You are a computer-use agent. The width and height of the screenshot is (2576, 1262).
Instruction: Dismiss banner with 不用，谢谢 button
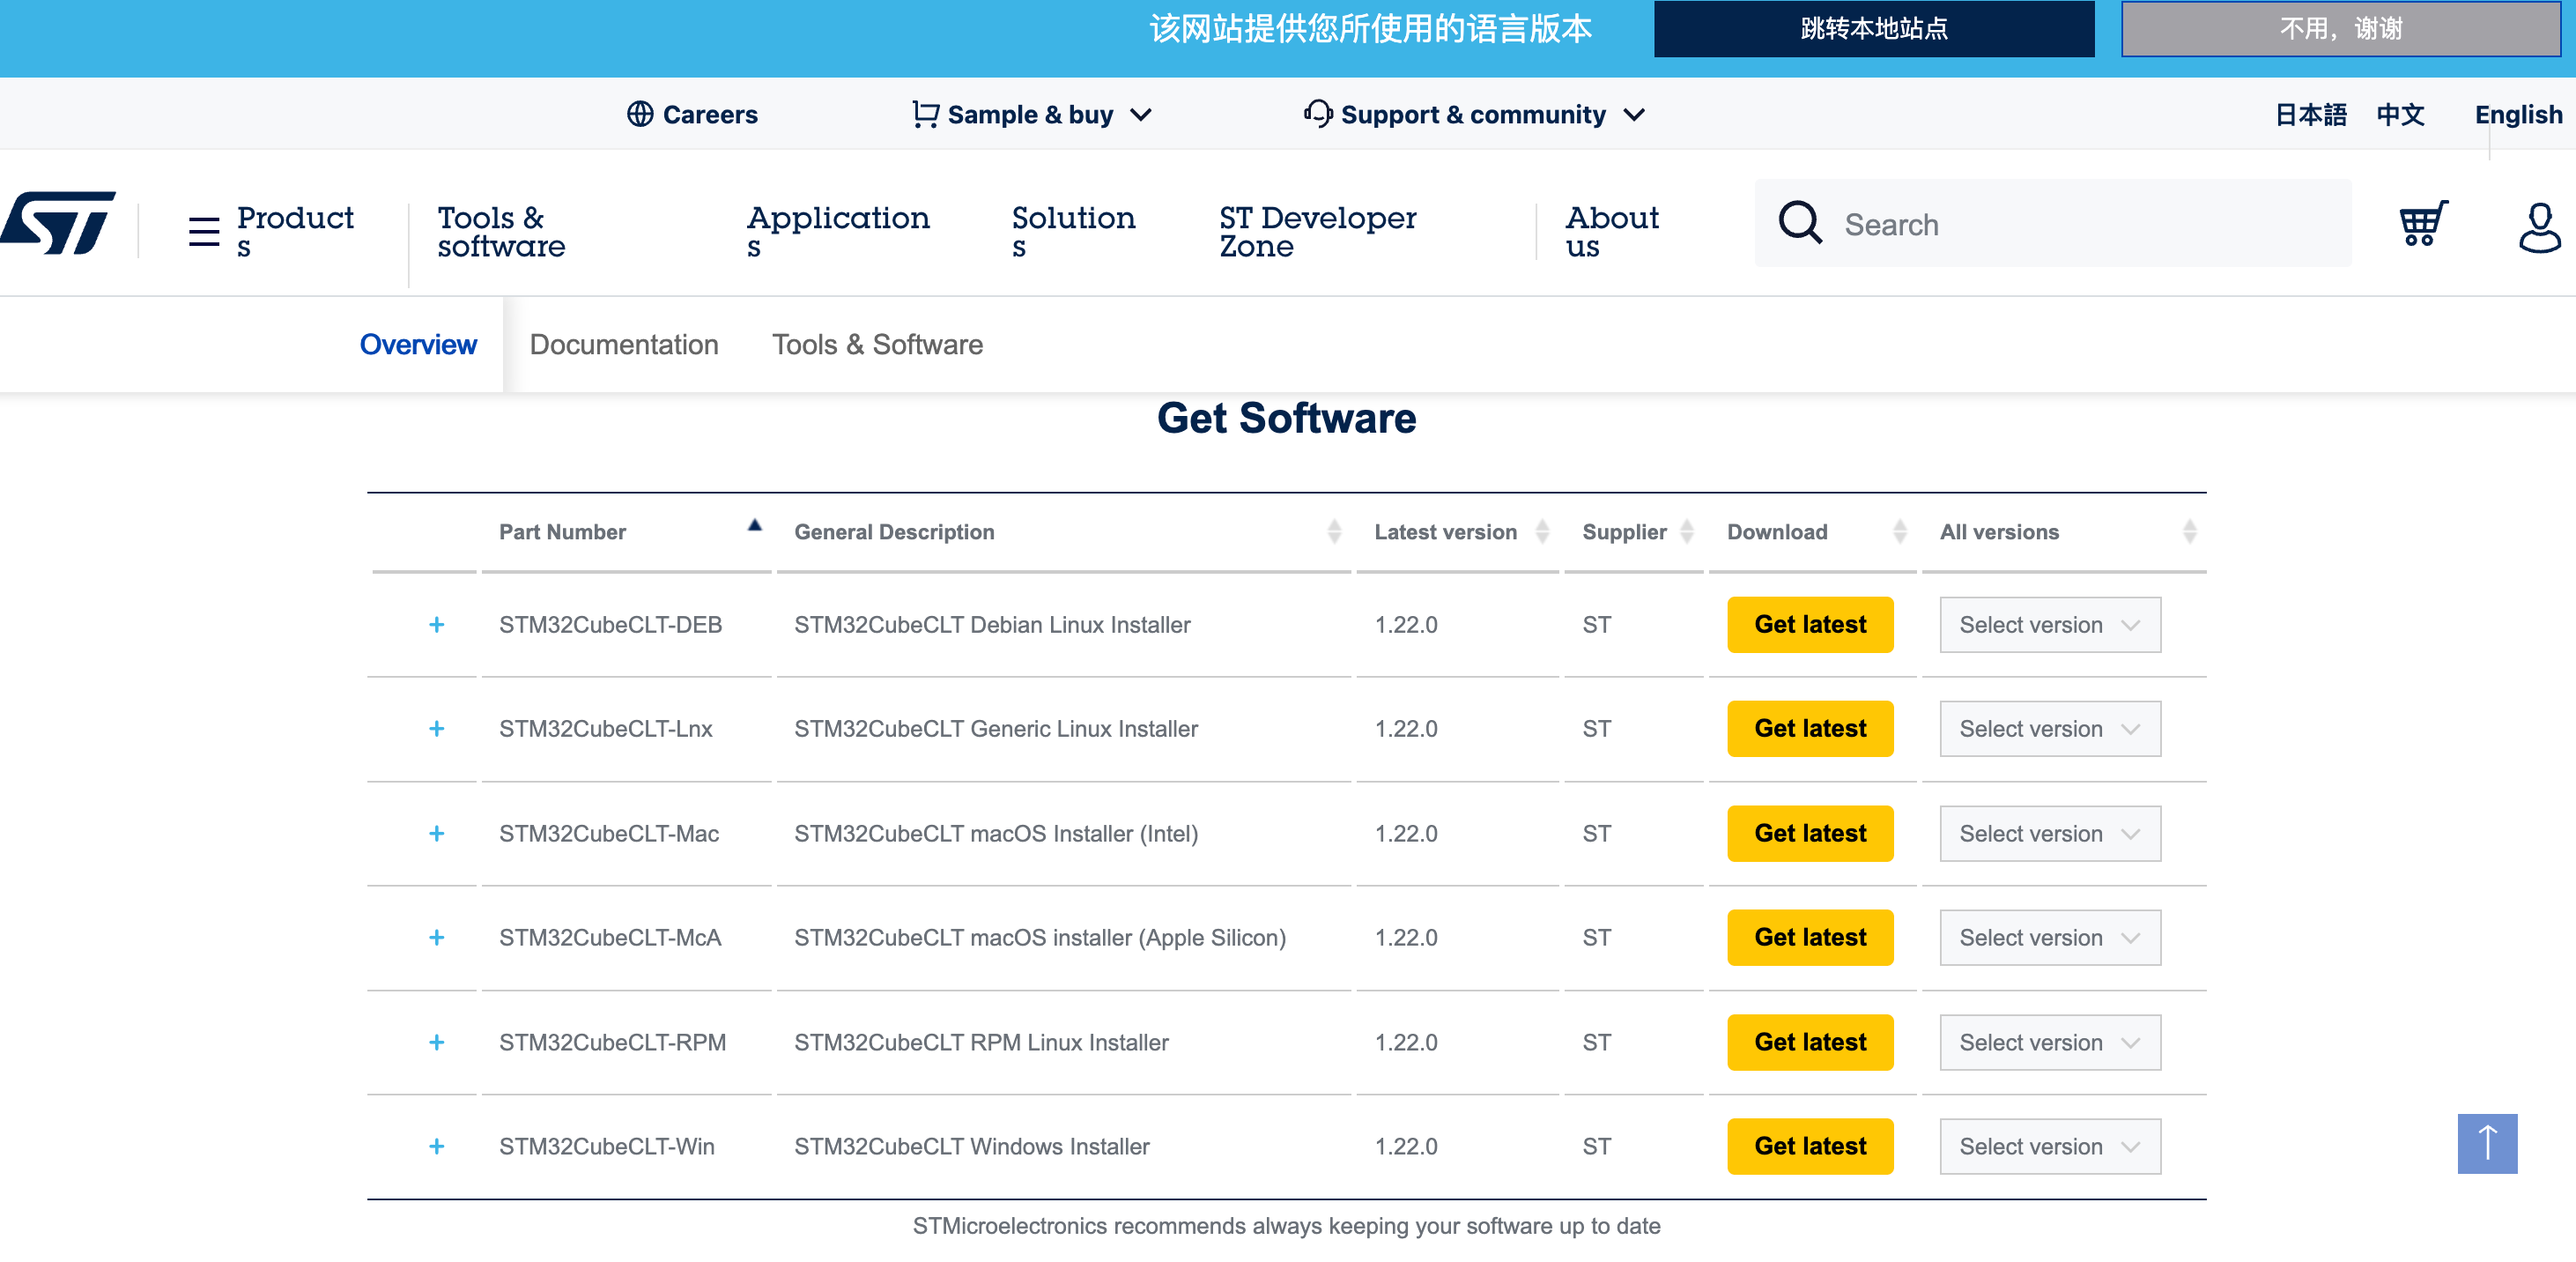click(x=2341, y=28)
